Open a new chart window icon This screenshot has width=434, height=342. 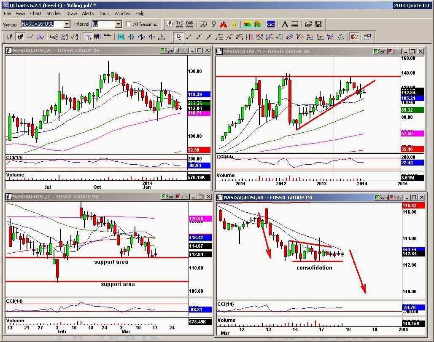[x=170, y=24]
